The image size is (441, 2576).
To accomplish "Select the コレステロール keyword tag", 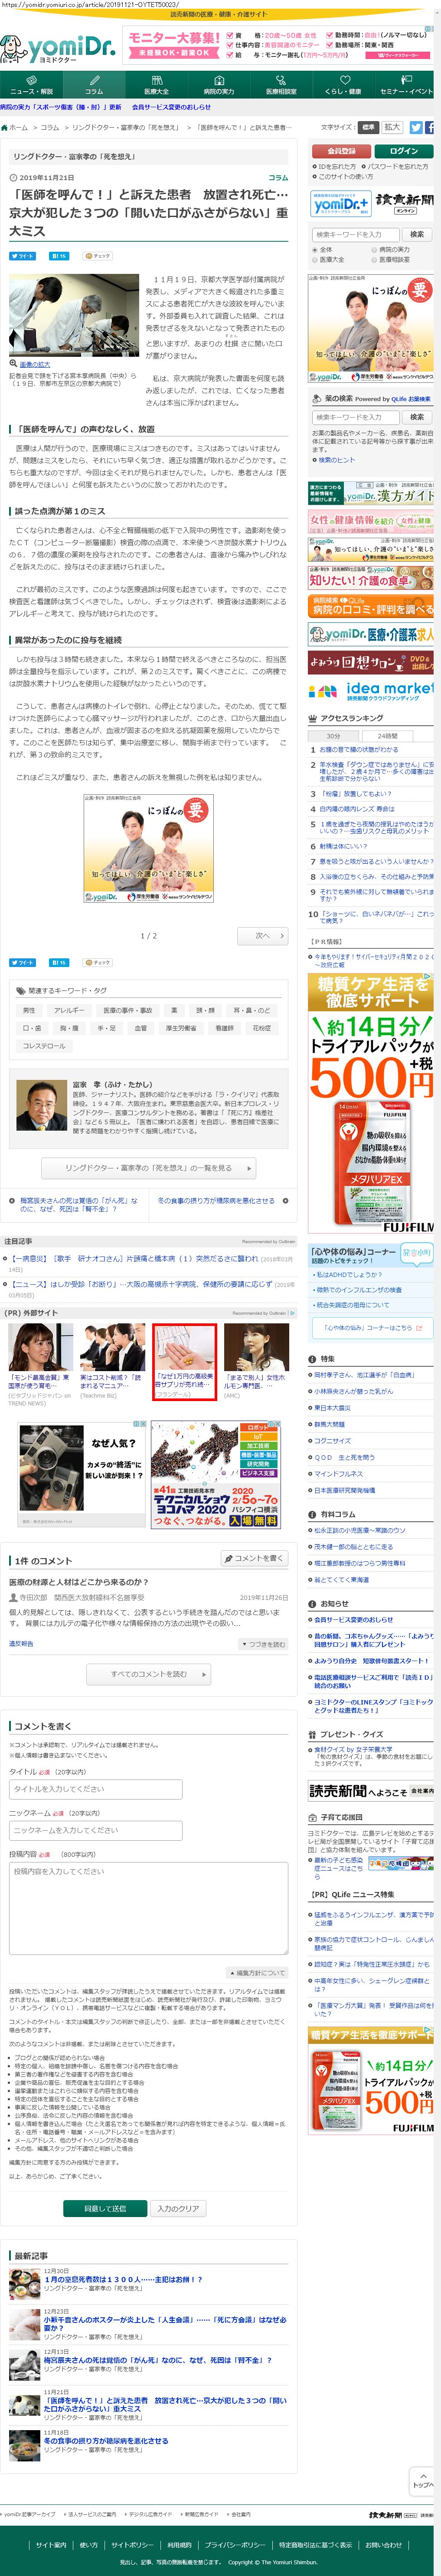I will pos(44,1046).
